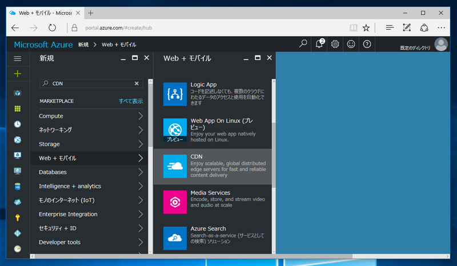
Task: Open the Media Services item title
Action: (210, 192)
